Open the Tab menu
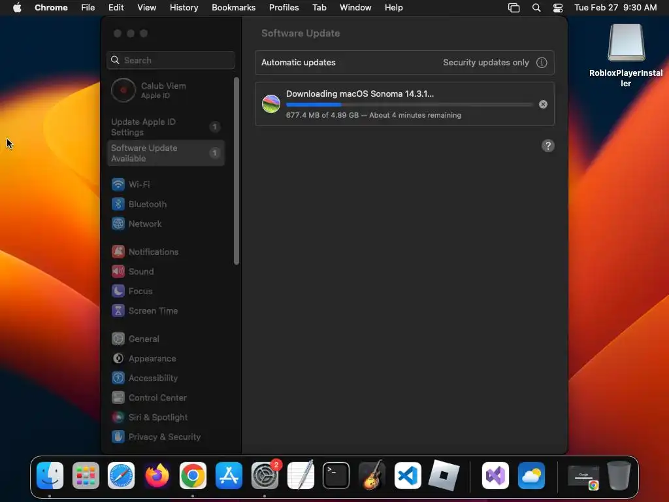This screenshot has height=502, width=669. [x=319, y=8]
